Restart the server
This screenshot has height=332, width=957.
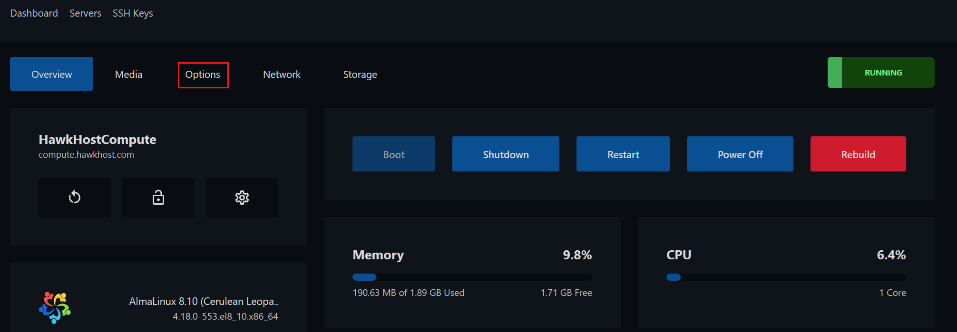click(x=623, y=154)
